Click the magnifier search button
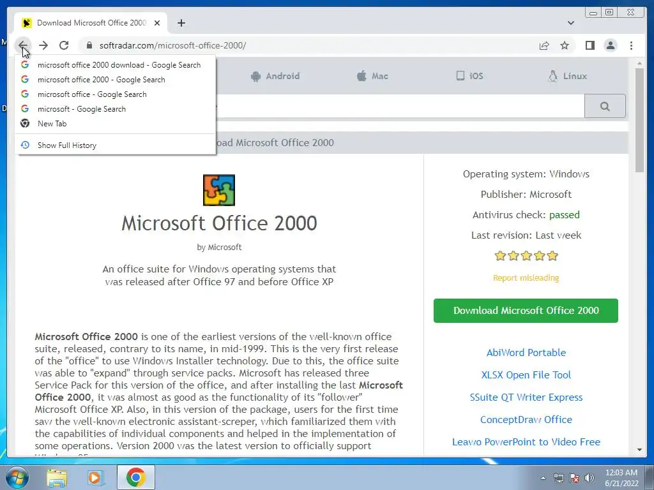 [x=605, y=107]
